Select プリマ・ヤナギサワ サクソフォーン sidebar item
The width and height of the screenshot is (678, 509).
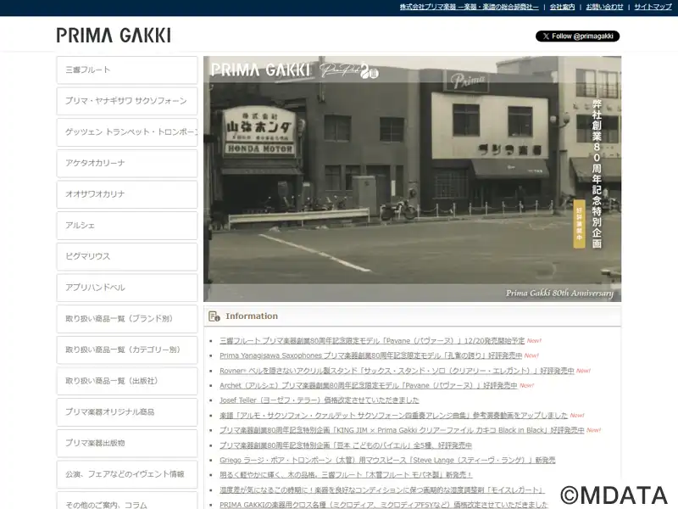[127, 101]
